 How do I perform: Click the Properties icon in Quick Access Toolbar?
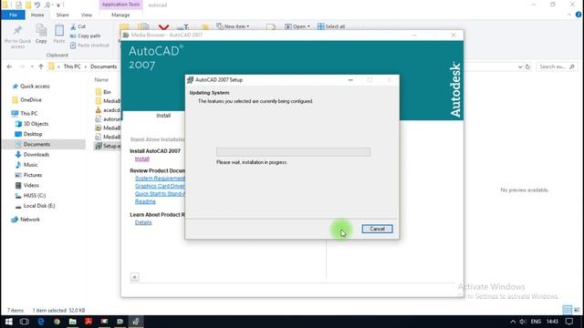pos(18,5)
